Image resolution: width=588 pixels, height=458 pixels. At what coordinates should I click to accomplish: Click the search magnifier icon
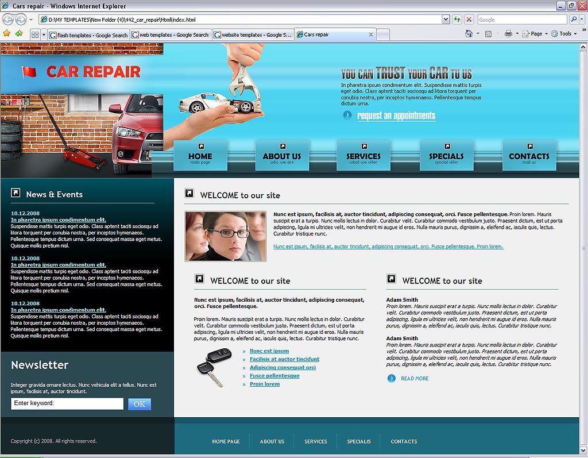coord(573,20)
